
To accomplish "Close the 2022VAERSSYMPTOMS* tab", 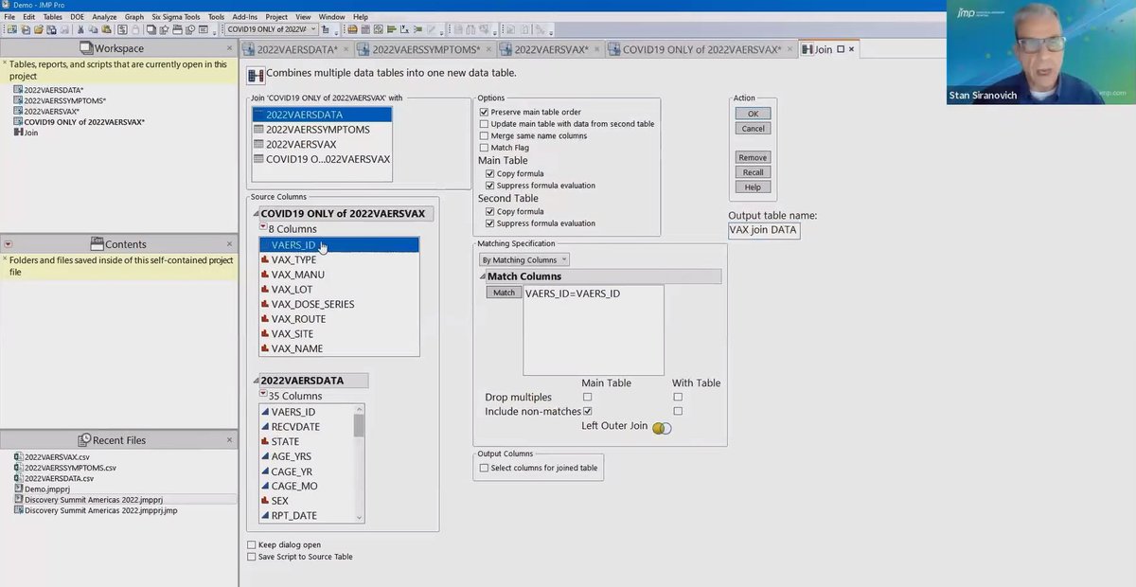I will 488,49.
